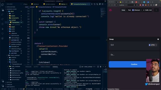Switch to the Main.js editor tab
This screenshot has height=90, width=161.
pyautogui.click(x=63, y=4)
